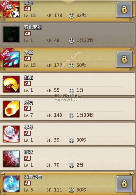This screenshot has height=195, width=136.
Task: Select the dark 石化咒詛 skill icon
Action: click(x=11, y=34)
